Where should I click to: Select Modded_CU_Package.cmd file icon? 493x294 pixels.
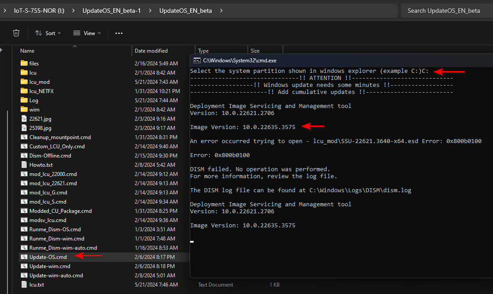(x=24, y=211)
